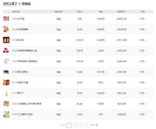Click the 详情 column header
Screen dimensions: 156x129
[143, 12]
